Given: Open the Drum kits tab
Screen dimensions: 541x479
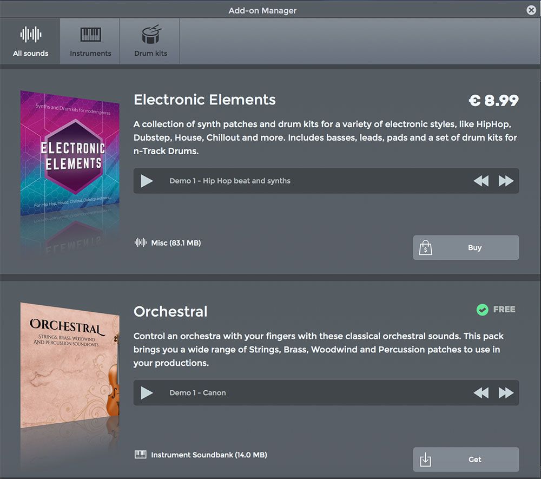Looking at the screenshot, I should click(x=150, y=41).
